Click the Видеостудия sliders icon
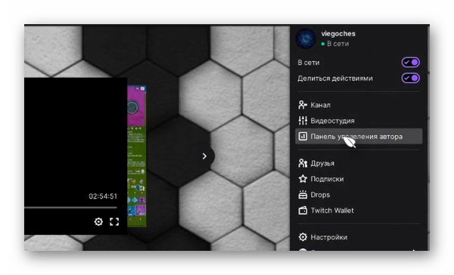 point(303,121)
